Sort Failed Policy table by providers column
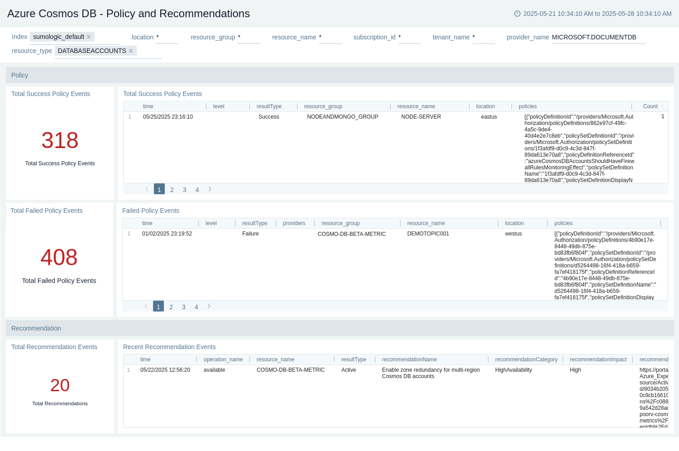This screenshot has width=679, height=451. point(294,223)
